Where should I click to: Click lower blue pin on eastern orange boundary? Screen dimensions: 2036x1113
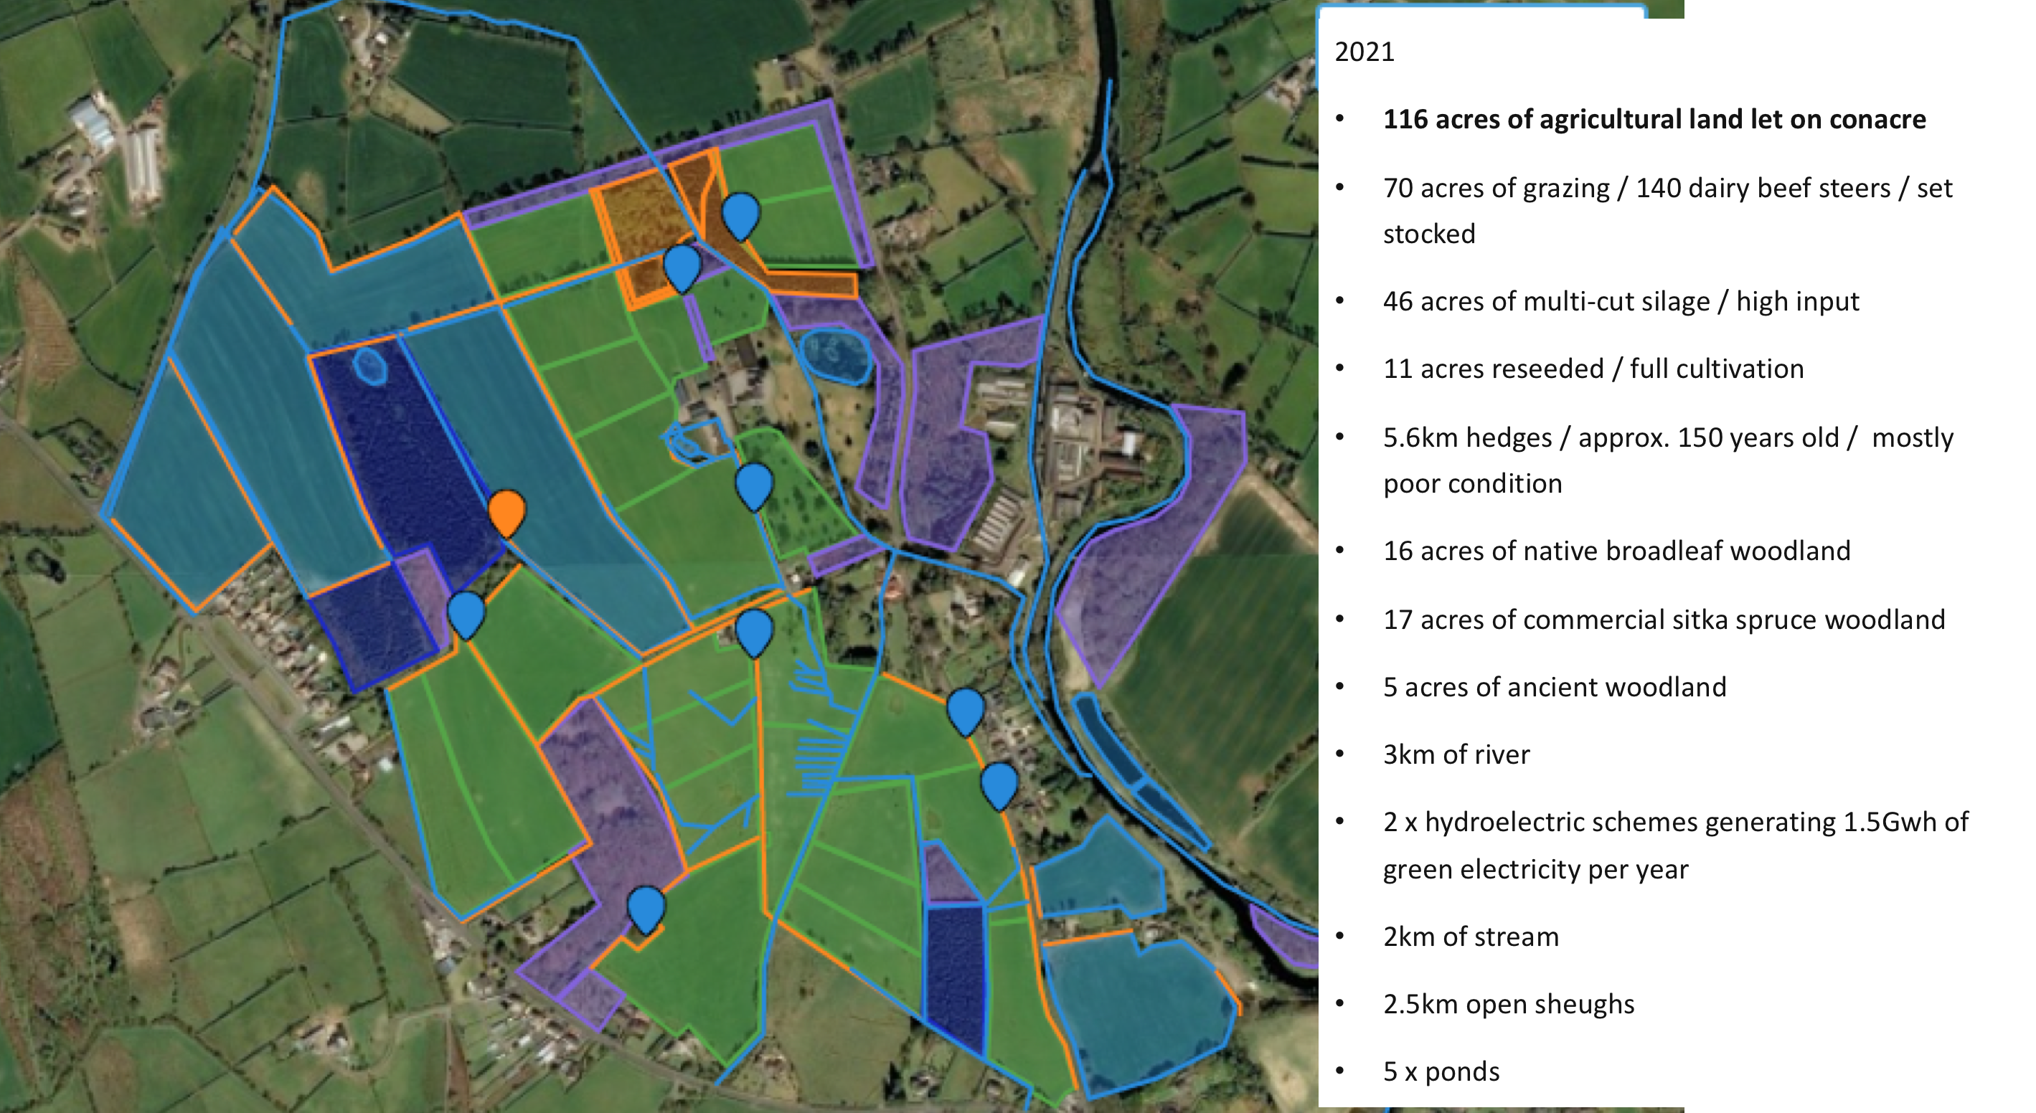pos(999,783)
